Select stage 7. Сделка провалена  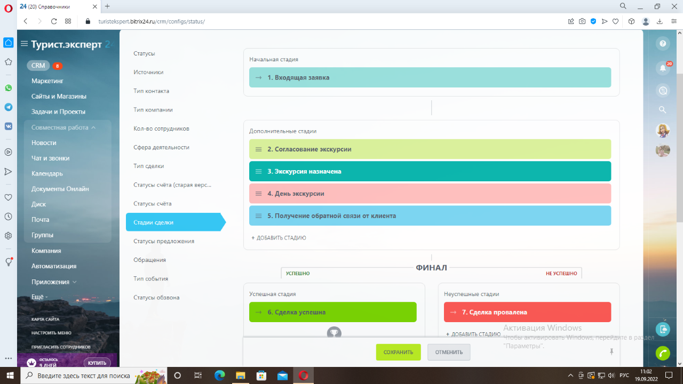(x=527, y=312)
